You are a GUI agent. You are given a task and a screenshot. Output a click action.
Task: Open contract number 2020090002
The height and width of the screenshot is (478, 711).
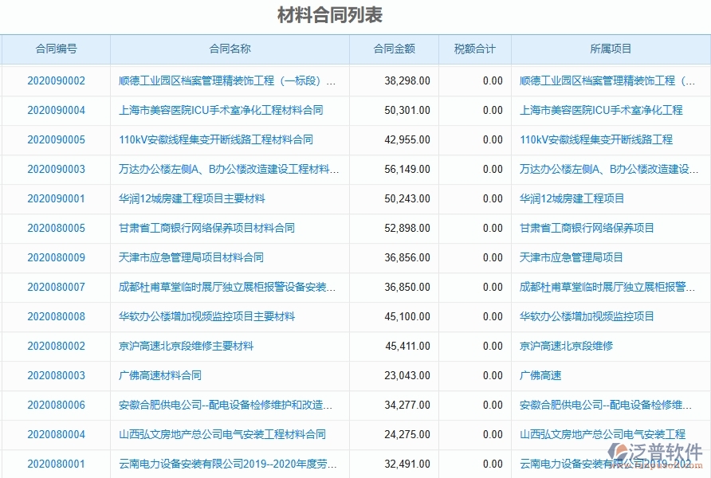click(x=57, y=80)
